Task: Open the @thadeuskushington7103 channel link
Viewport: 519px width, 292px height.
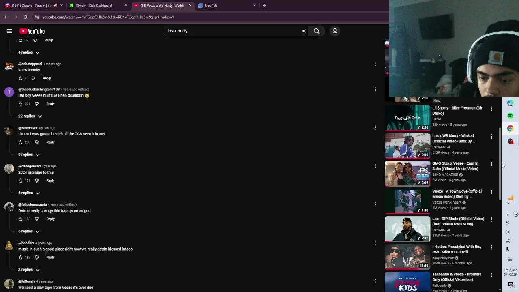Action: 39,89
